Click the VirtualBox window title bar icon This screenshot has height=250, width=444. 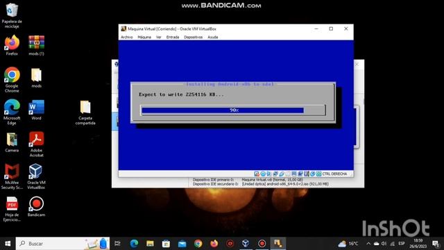(x=123, y=28)
